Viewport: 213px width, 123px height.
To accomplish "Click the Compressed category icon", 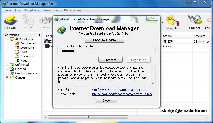I will click(17, 43).
